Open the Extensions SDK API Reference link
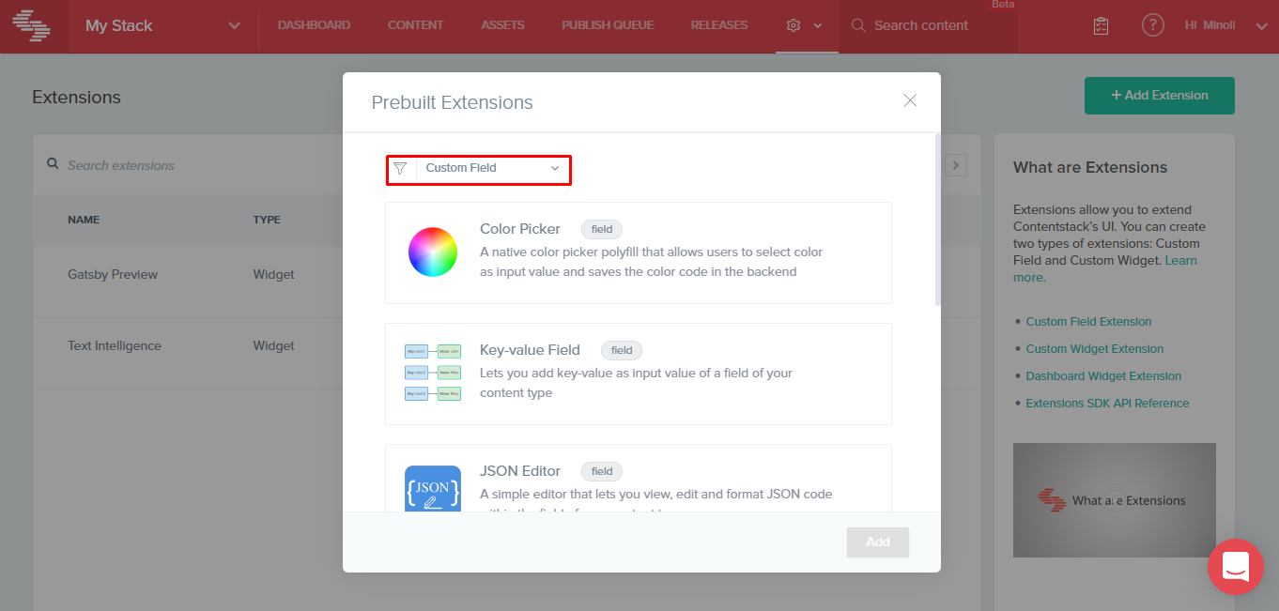This screenshot has width=1279, height=611. click(x=1107, y=404)
